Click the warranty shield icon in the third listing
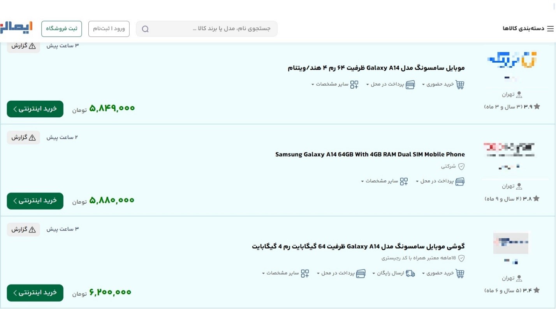Screen dimensions: 556x309 (x=461, y=258)
